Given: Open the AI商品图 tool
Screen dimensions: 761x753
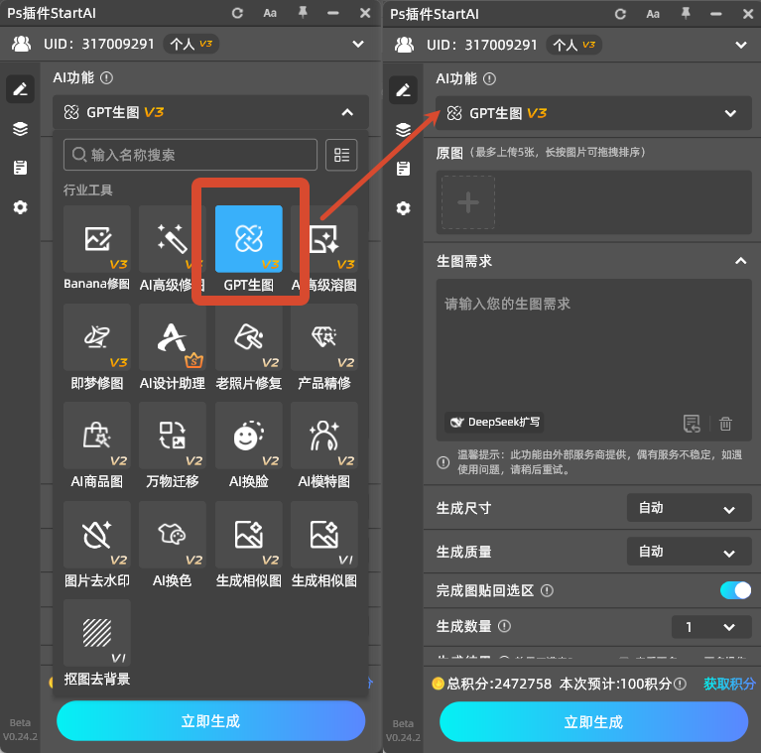Looking at the screenshot, I should [97, 436].
